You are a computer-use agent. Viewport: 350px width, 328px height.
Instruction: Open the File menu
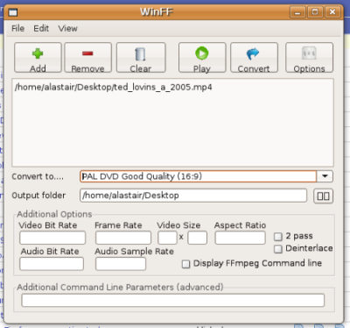[17, 28]
